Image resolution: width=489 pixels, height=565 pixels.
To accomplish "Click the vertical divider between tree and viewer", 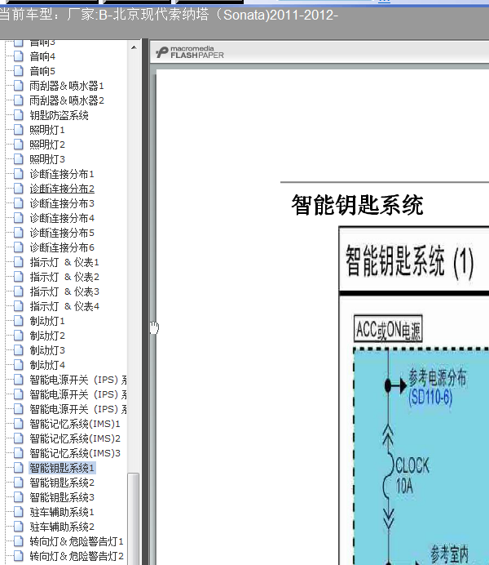I will click(x=145, y=302).
